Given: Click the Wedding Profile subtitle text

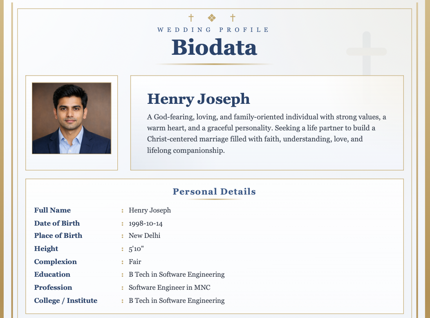Looking at the screenshot, I should (x=213, y=30).
